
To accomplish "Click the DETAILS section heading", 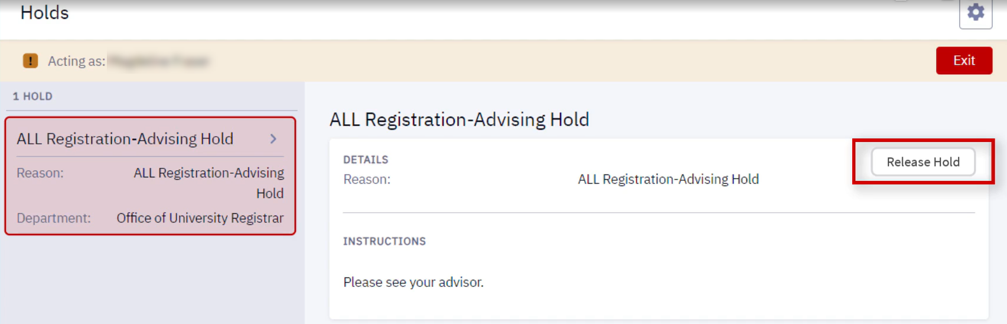I will 366,160.
